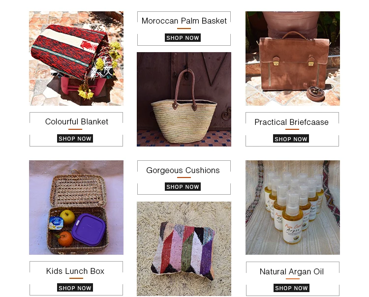Click the Colourful Blanket title

[x=76, y=121]
